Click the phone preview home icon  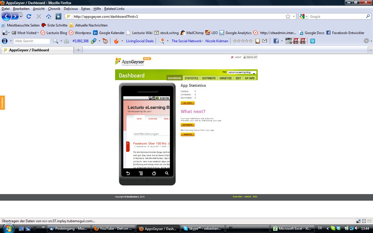click(x=154, y=173)
